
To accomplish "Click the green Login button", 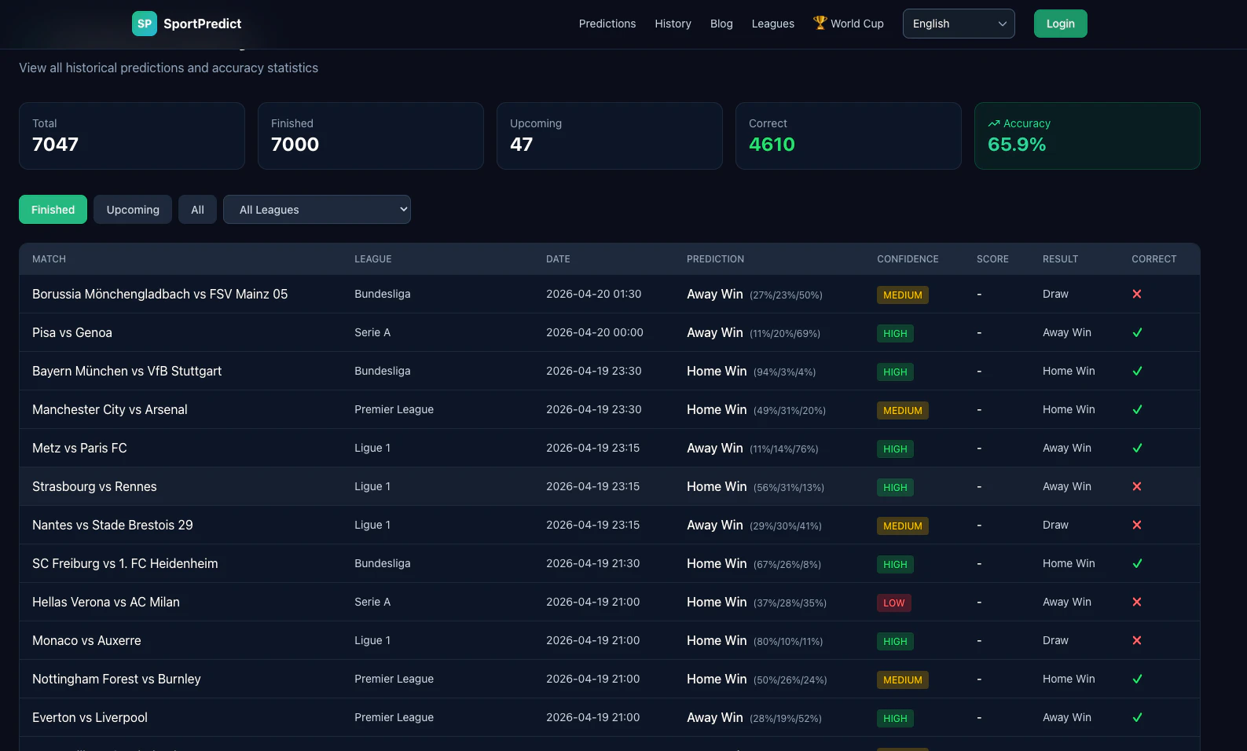I will click(x=1061, y=24).
